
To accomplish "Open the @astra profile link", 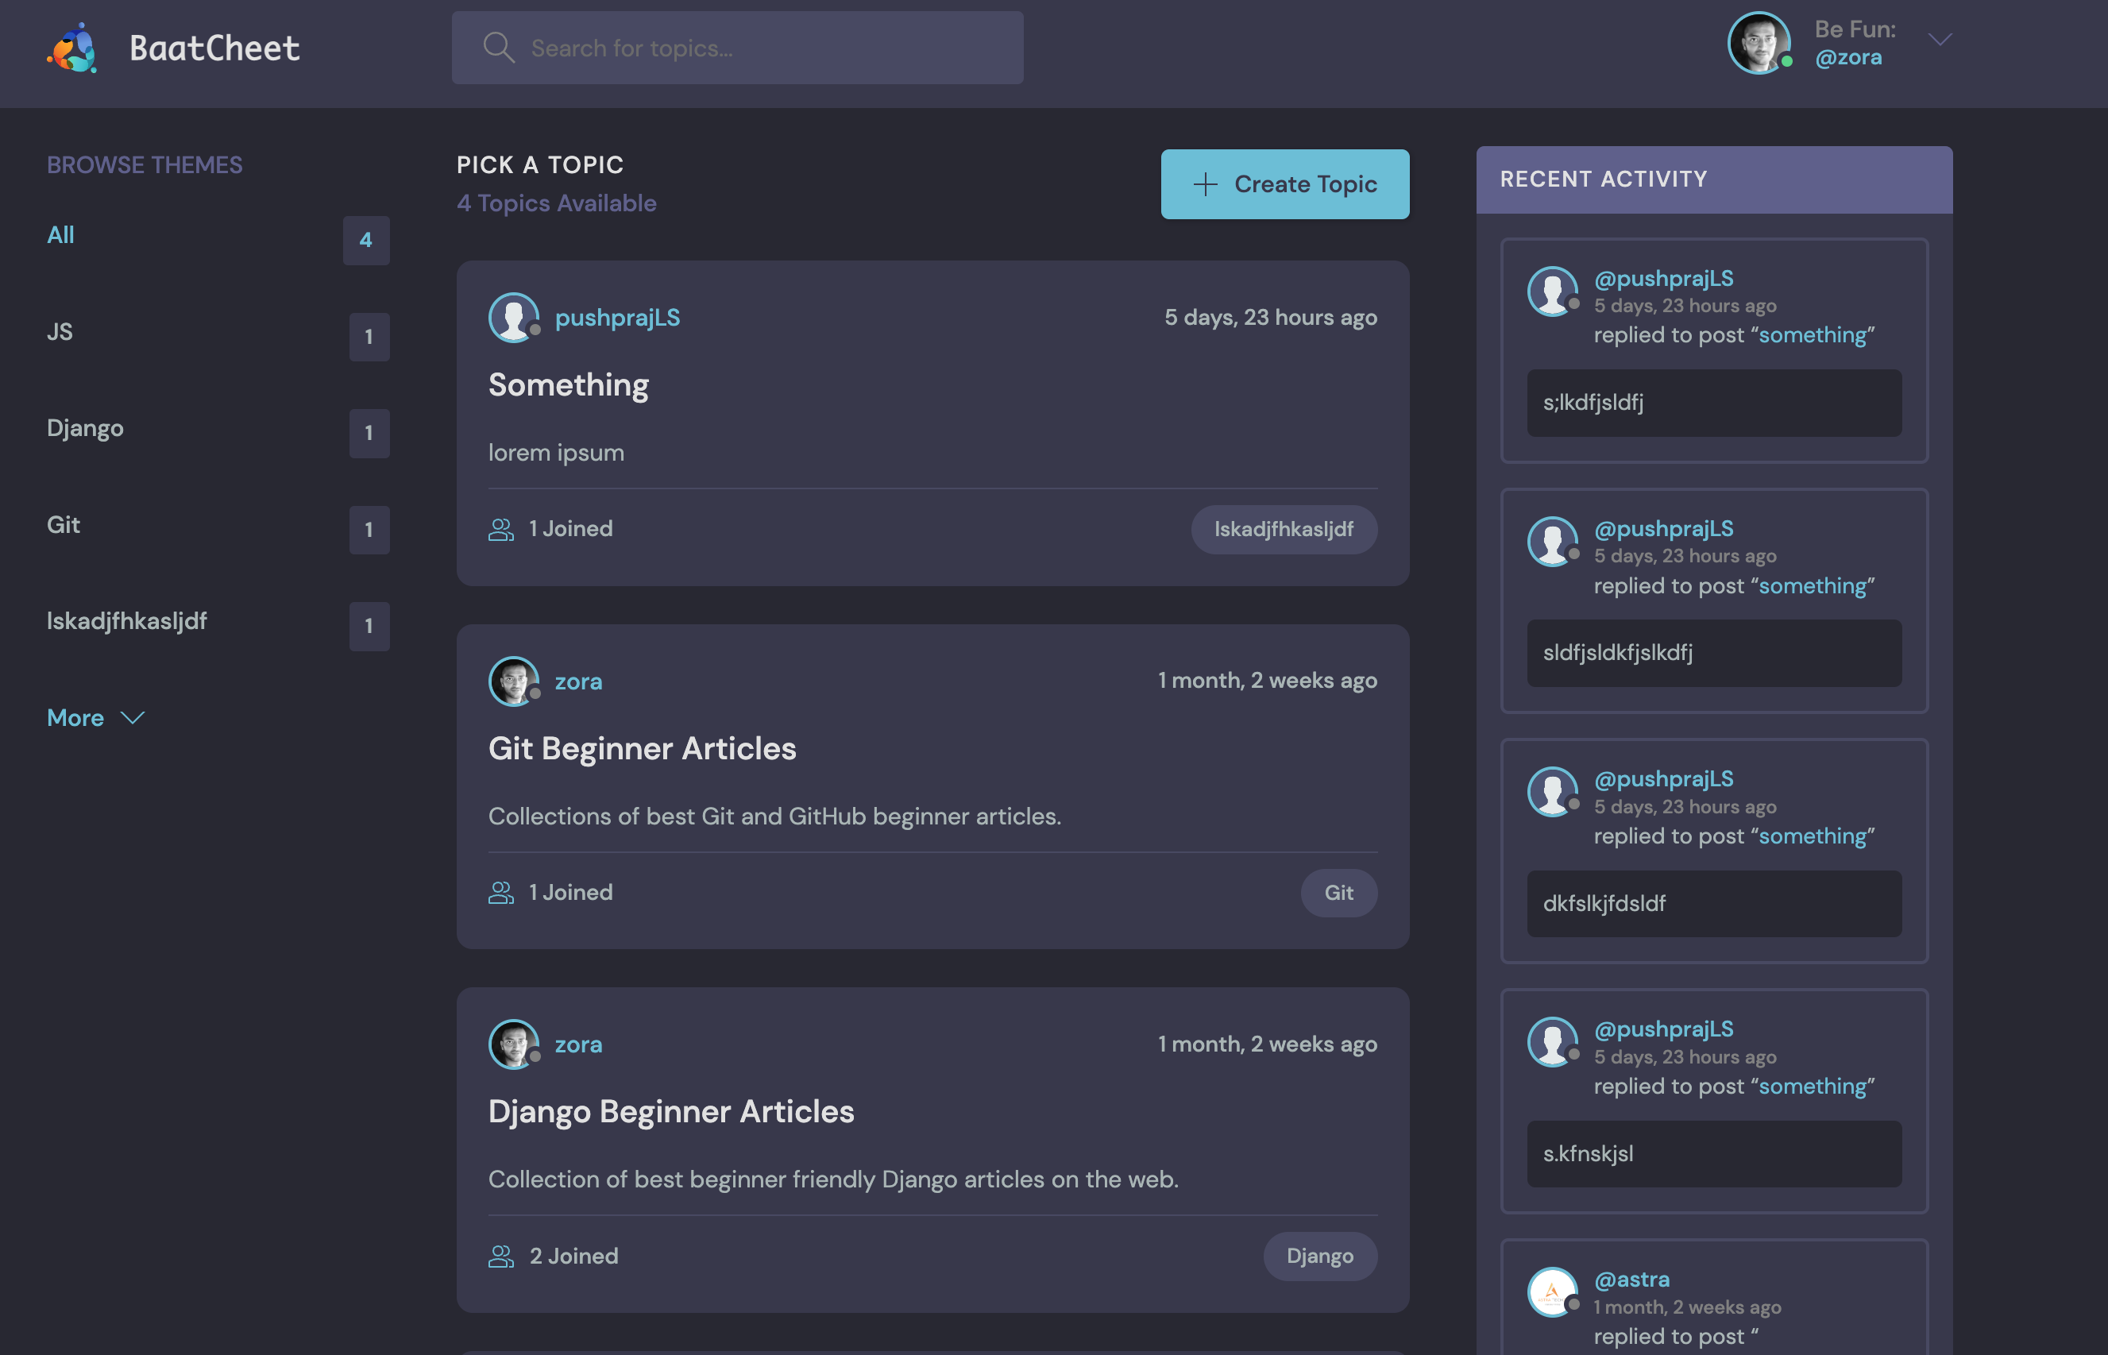I will pyautogui.click(x=1632, y=1280).
